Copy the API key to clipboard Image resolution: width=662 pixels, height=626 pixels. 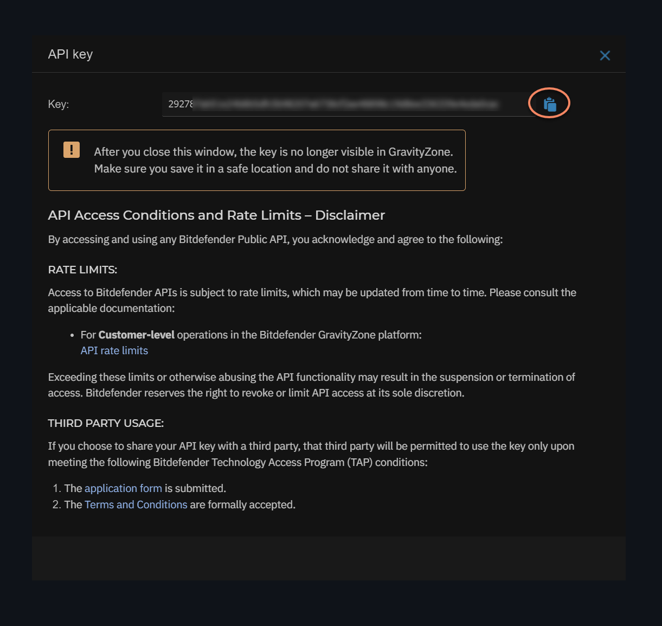tap(550, 104)
